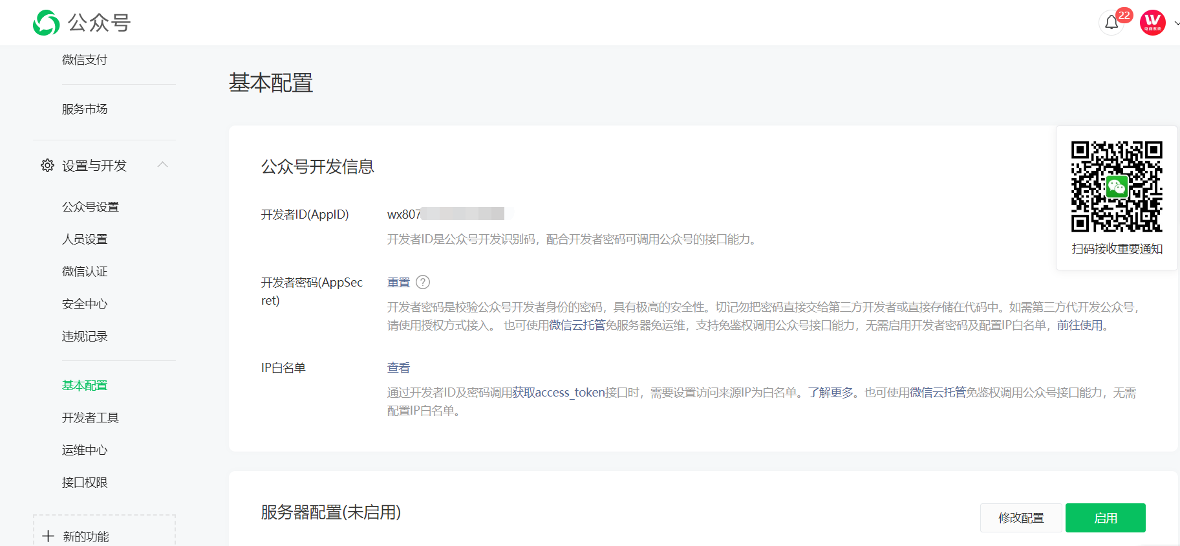The width and height of the screenshot is (1180, 546).
Task: Select 基本配置 menu item
Action: pyautogui.click(x=85, y=386)
